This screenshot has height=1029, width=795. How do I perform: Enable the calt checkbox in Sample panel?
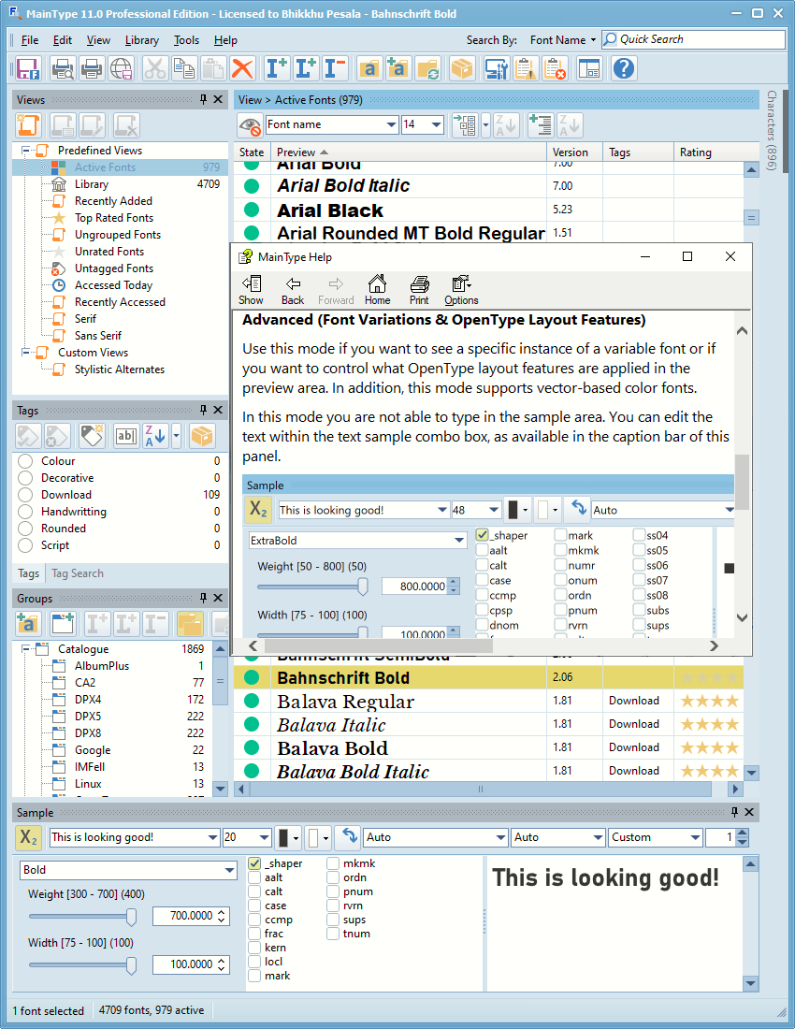(x=254, y=891)
